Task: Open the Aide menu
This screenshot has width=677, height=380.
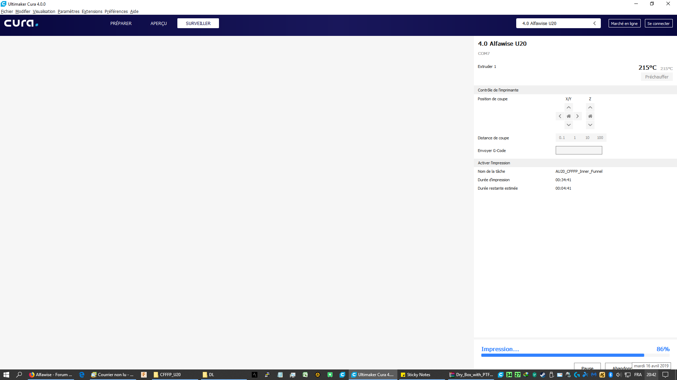Action: coord(134,11)
